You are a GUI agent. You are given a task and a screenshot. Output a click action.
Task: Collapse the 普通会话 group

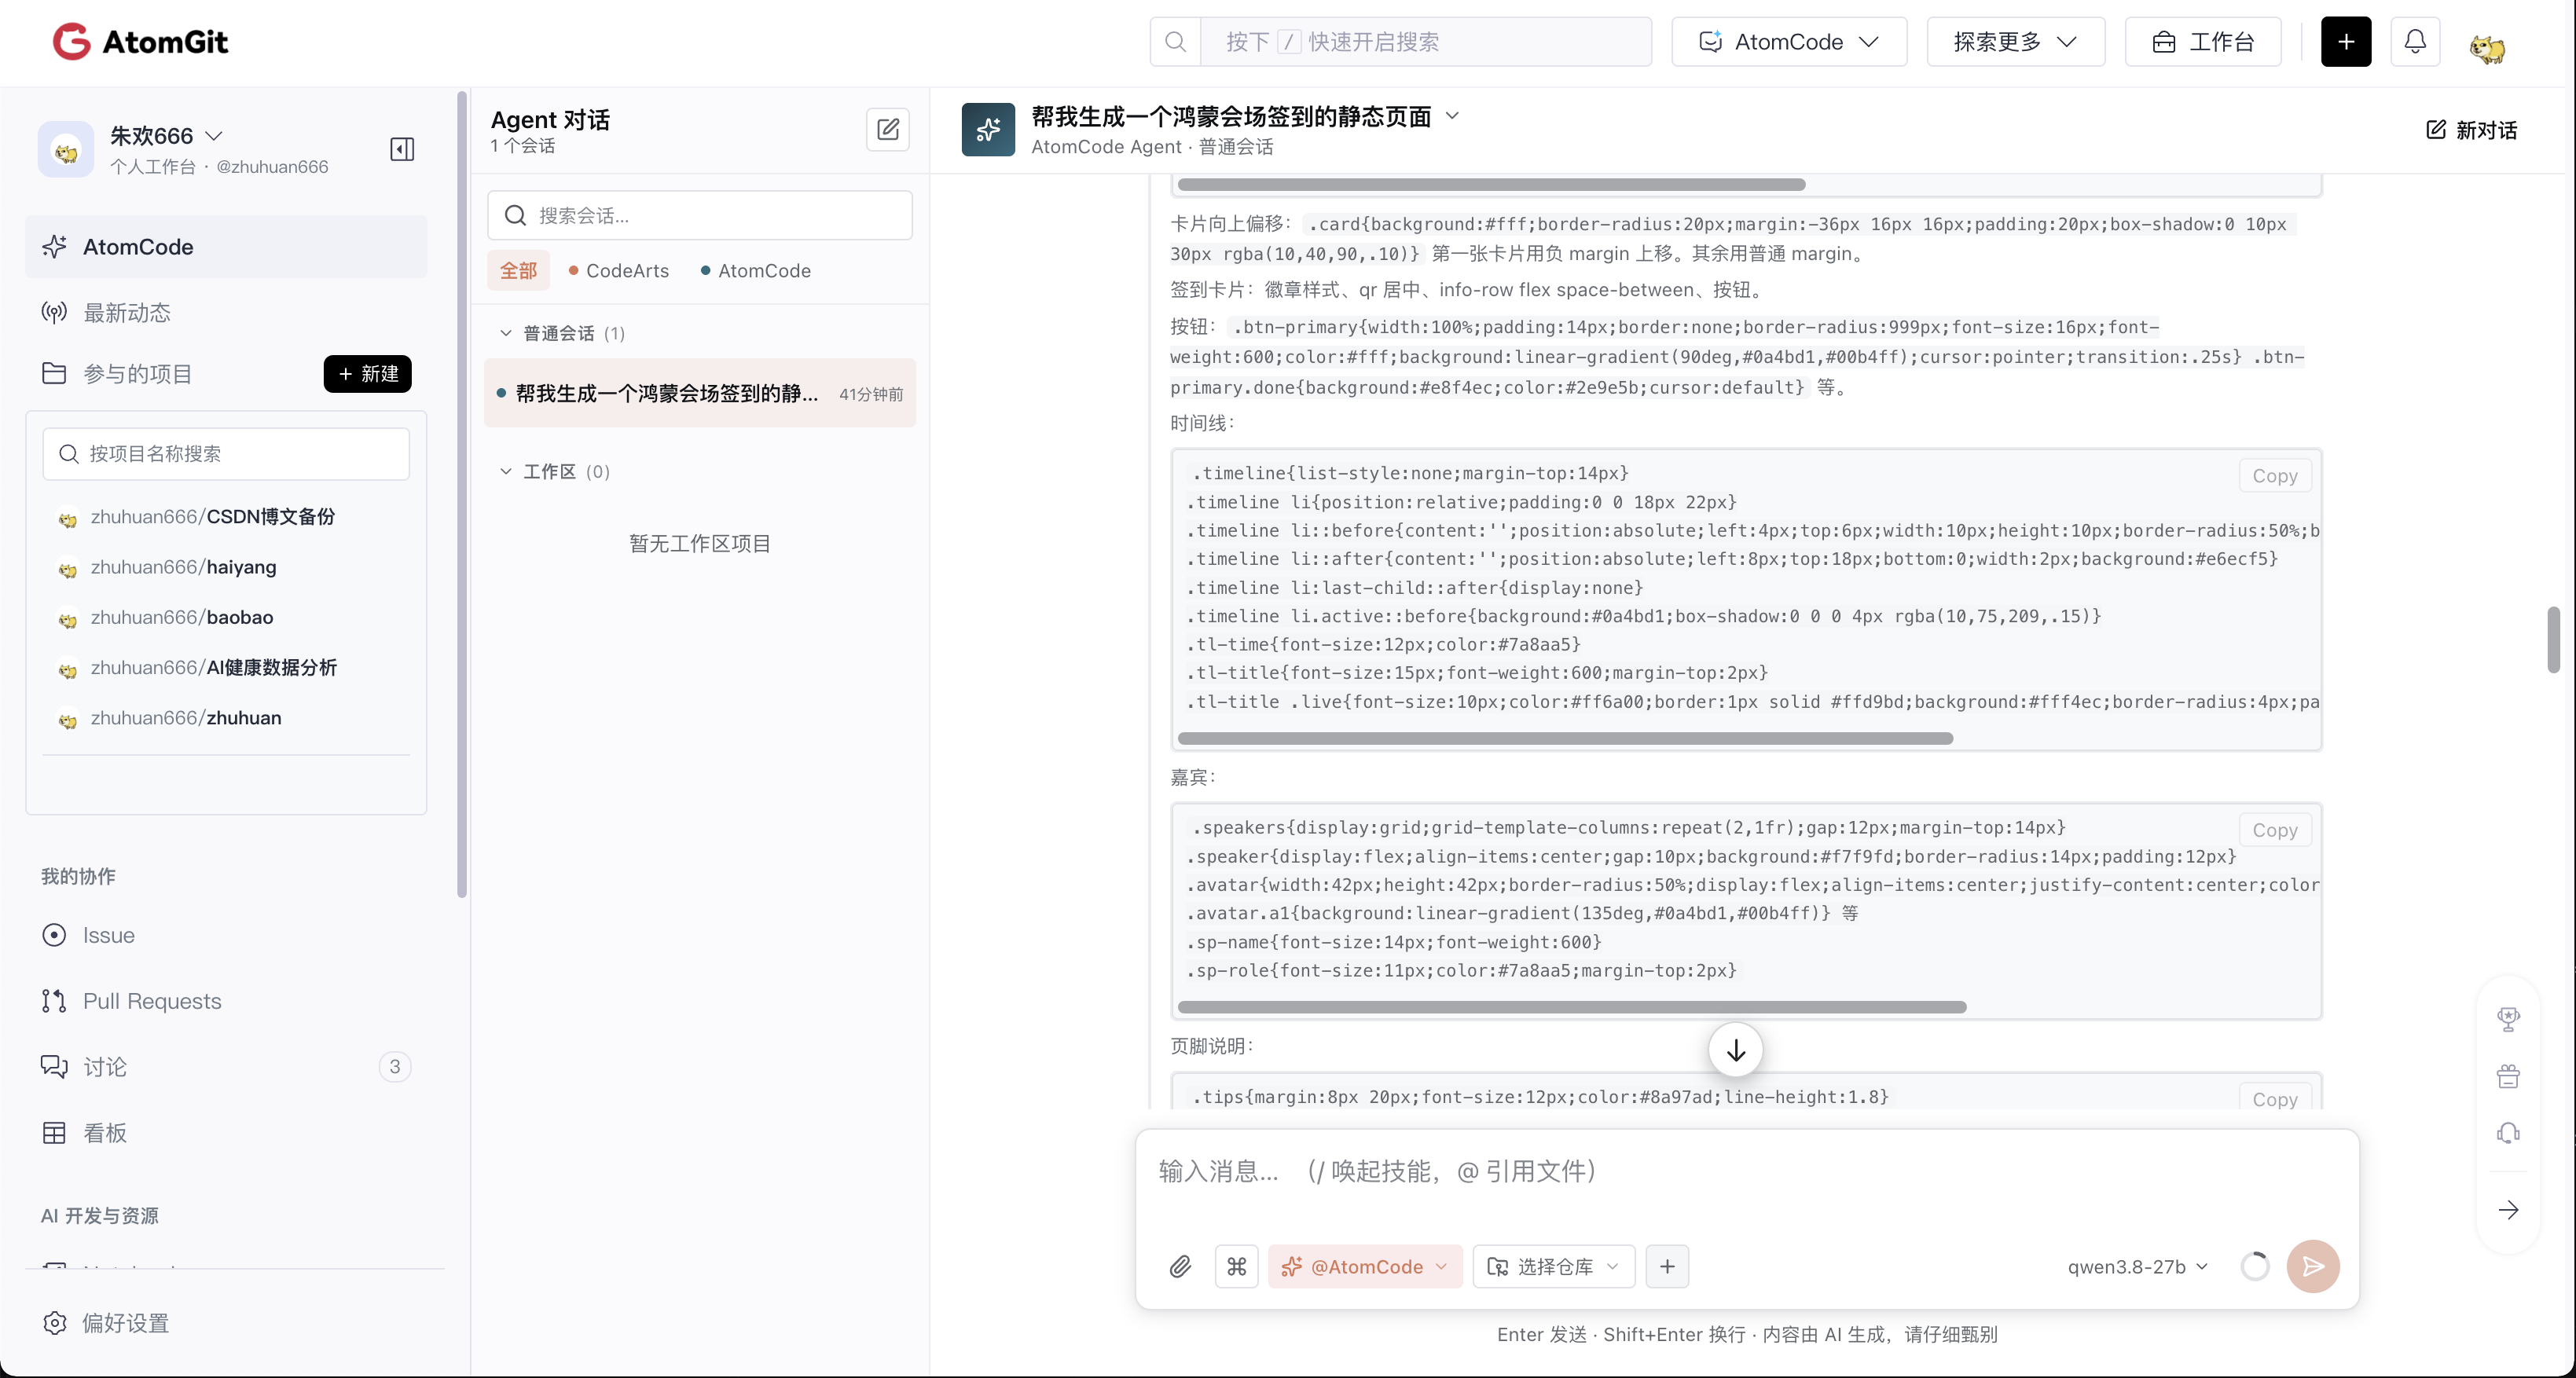point(506,333)
